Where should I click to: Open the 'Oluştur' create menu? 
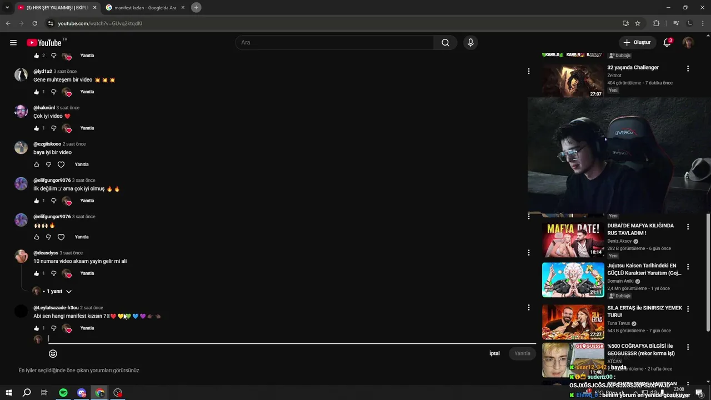637,43
